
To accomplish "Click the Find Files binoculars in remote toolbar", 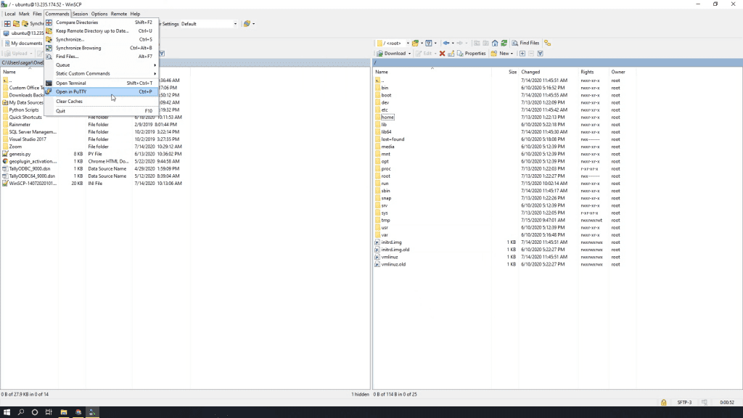I will [514, 43].
